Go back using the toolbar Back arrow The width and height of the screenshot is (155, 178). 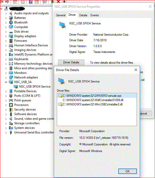click(2, 2)
